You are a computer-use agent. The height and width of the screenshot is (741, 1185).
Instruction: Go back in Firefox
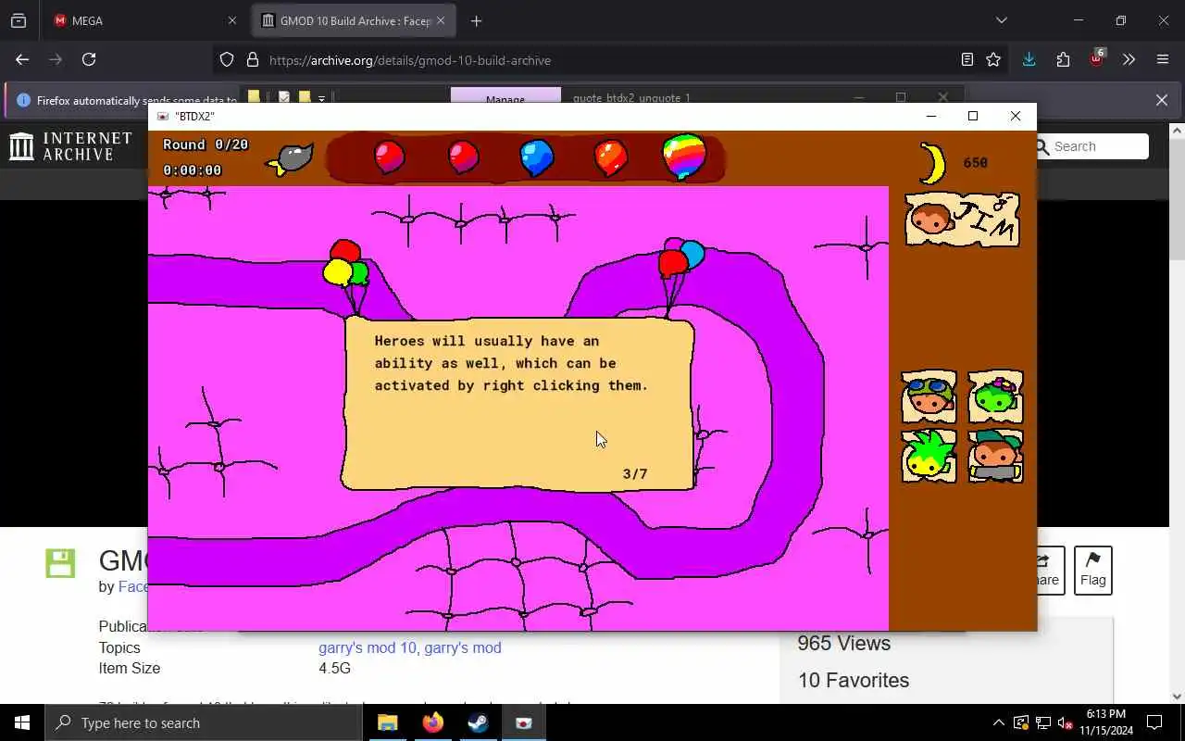22,59
